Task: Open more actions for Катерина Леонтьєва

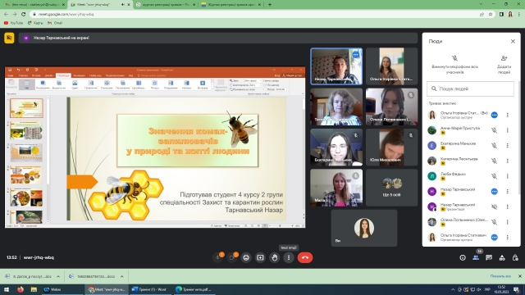Action: click(x=508, y=161)
